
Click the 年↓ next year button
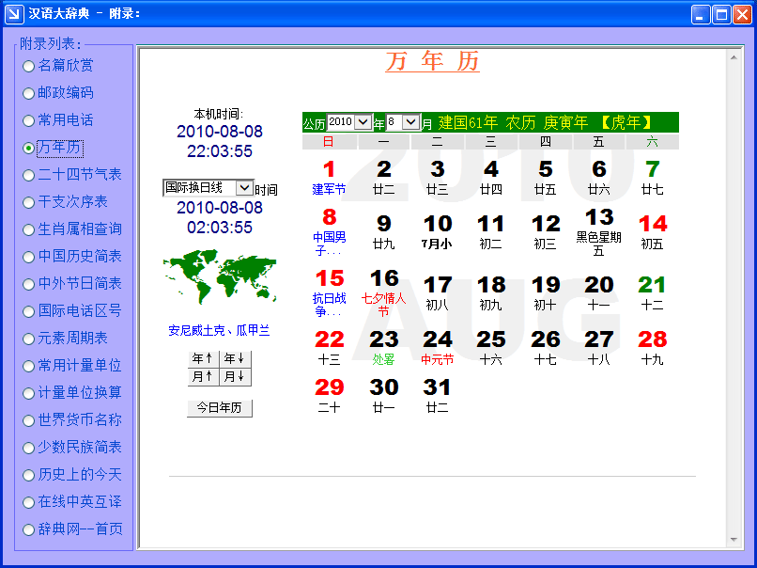(235, 358)
